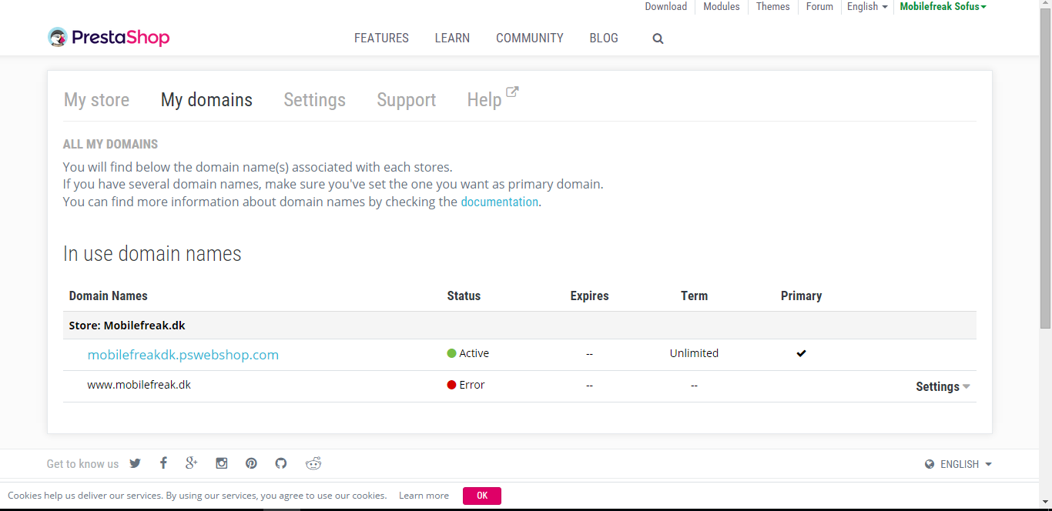Image resolution: width=1052 pixels, height=511 pixels.
Task: Click the scrollbar up arrow
Action: pyautogui.click(x=1045, y=5)
